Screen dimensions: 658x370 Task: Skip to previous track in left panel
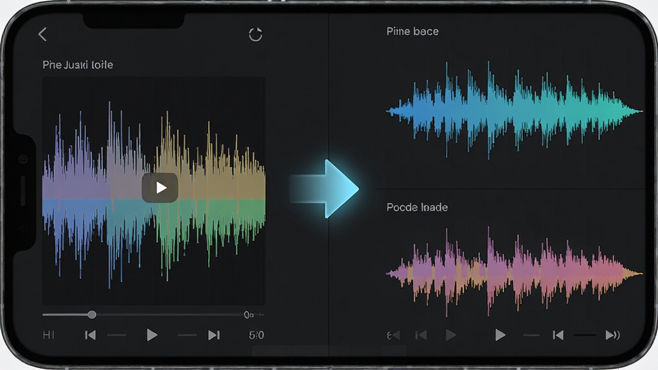coord(90,335)
